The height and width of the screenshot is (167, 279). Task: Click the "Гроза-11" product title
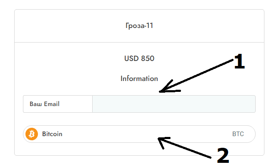[139, 26]
